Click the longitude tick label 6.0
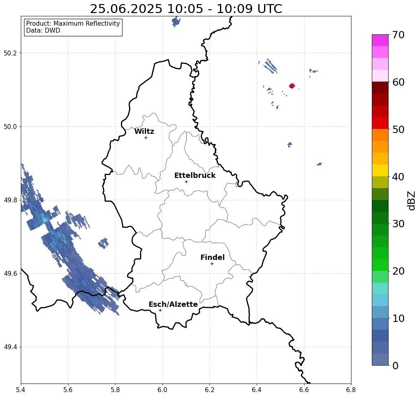Viewport: 420px width, 397px height. coord(162,390)
